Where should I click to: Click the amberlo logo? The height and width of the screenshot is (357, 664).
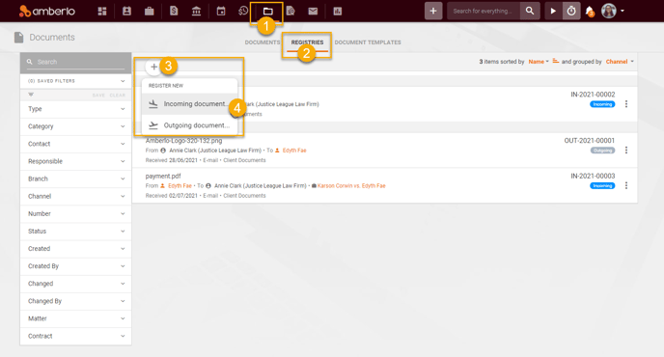(x=47, y=11)
